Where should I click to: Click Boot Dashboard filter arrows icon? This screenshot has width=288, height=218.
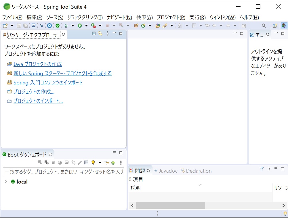point(106,163)
